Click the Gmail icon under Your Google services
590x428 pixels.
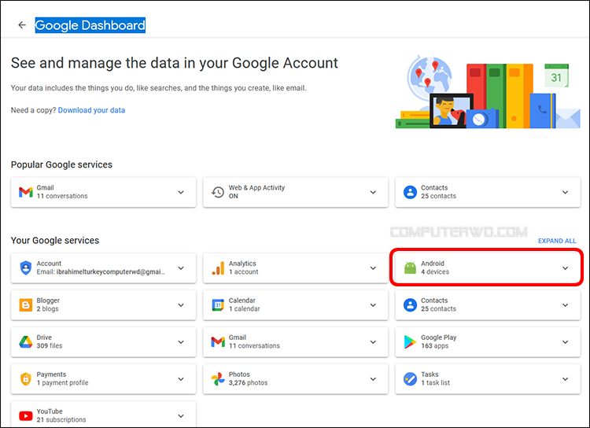click(x=218, y=341)
